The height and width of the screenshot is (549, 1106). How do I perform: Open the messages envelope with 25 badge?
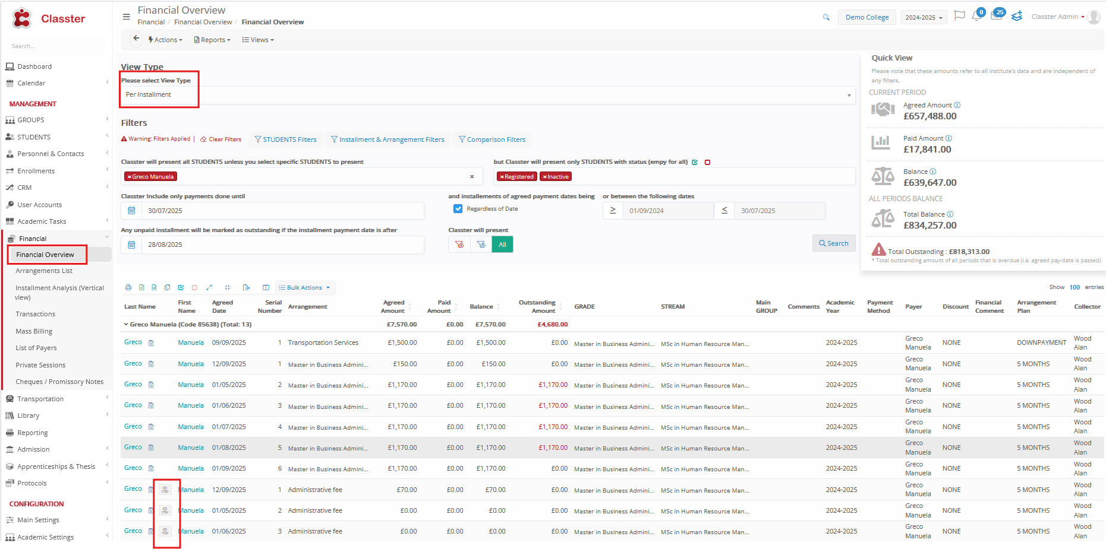point(997,17)
